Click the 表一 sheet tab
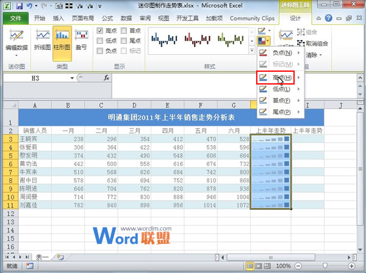Screen dimensions: 366x273 (x=41, y=257)
